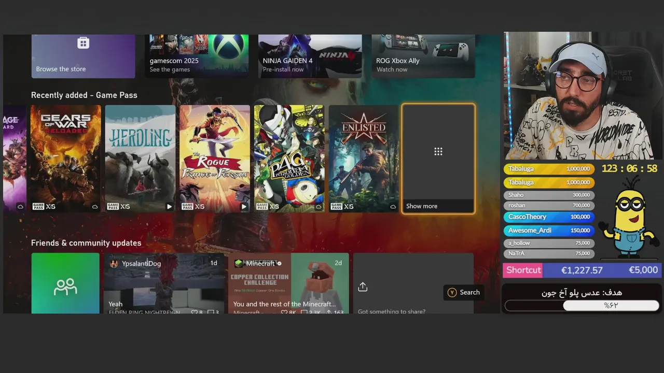Image resolution: width=664 pixels, height=373 pixels.
Task: Click Game Pass badge on Gears of War tile
Action: 38,207
